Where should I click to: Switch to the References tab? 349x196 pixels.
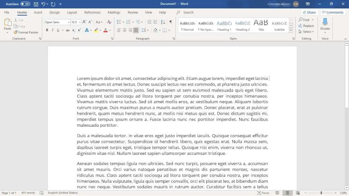pos(92,13)
